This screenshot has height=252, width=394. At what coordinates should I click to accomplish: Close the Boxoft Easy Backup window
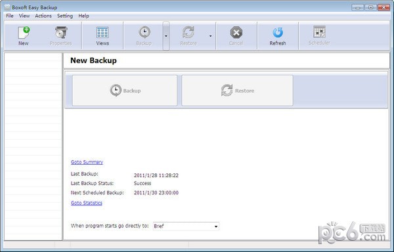point(383,7)
